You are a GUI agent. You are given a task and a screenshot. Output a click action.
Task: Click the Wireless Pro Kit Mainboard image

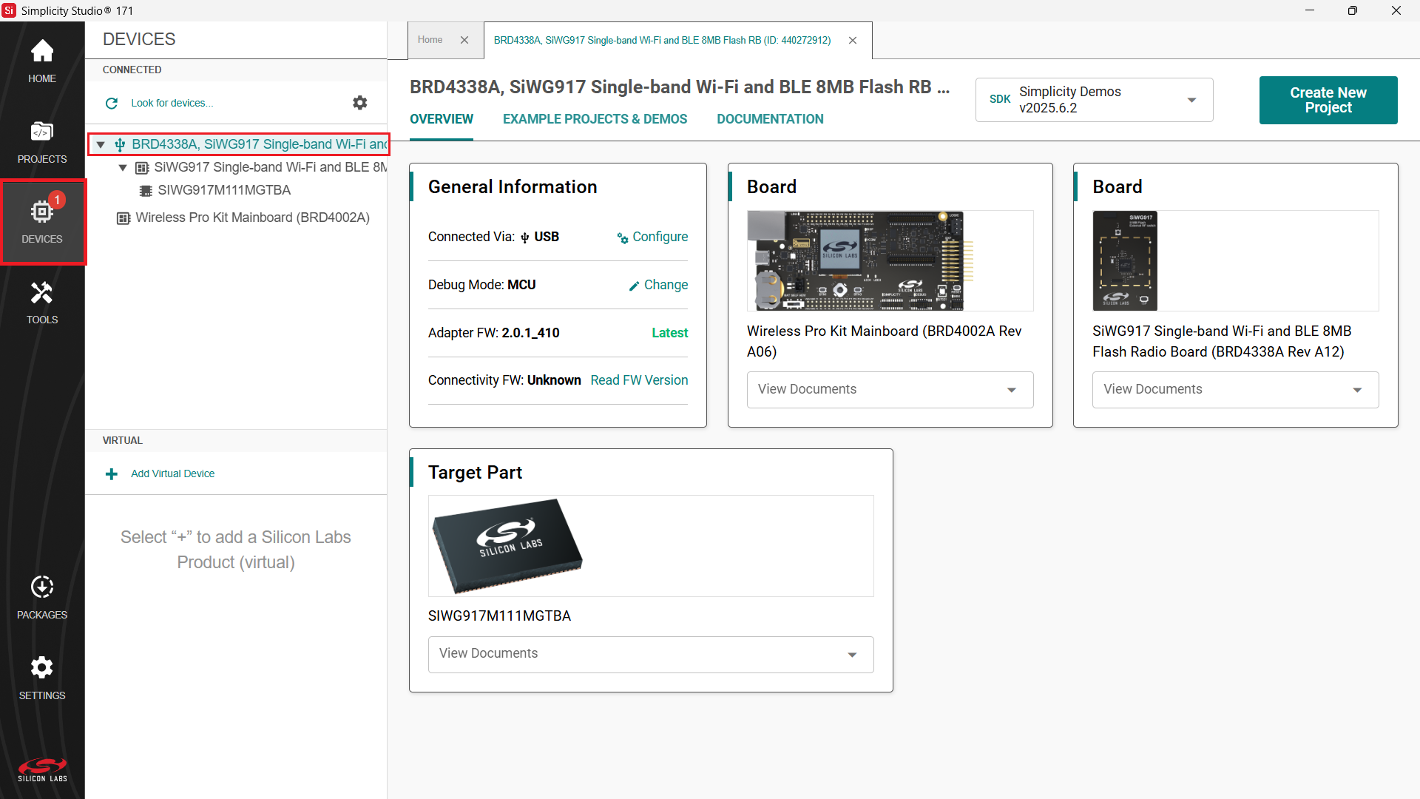coord(860,260)
